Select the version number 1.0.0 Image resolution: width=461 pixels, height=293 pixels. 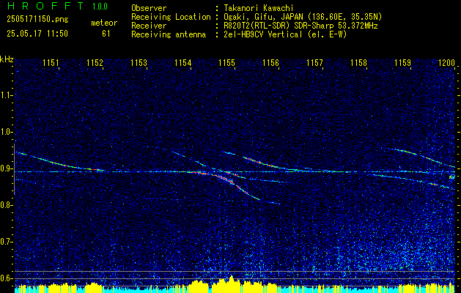pos(100,7)
